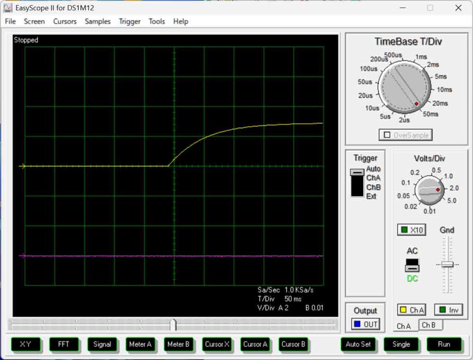Set Volts/Div to 0.02 on the dial
This screenshot has width=473, height=360.
[411, 206]
